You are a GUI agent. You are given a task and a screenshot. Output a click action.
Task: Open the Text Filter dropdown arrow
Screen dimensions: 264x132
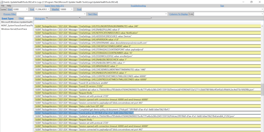coord(166,14)
